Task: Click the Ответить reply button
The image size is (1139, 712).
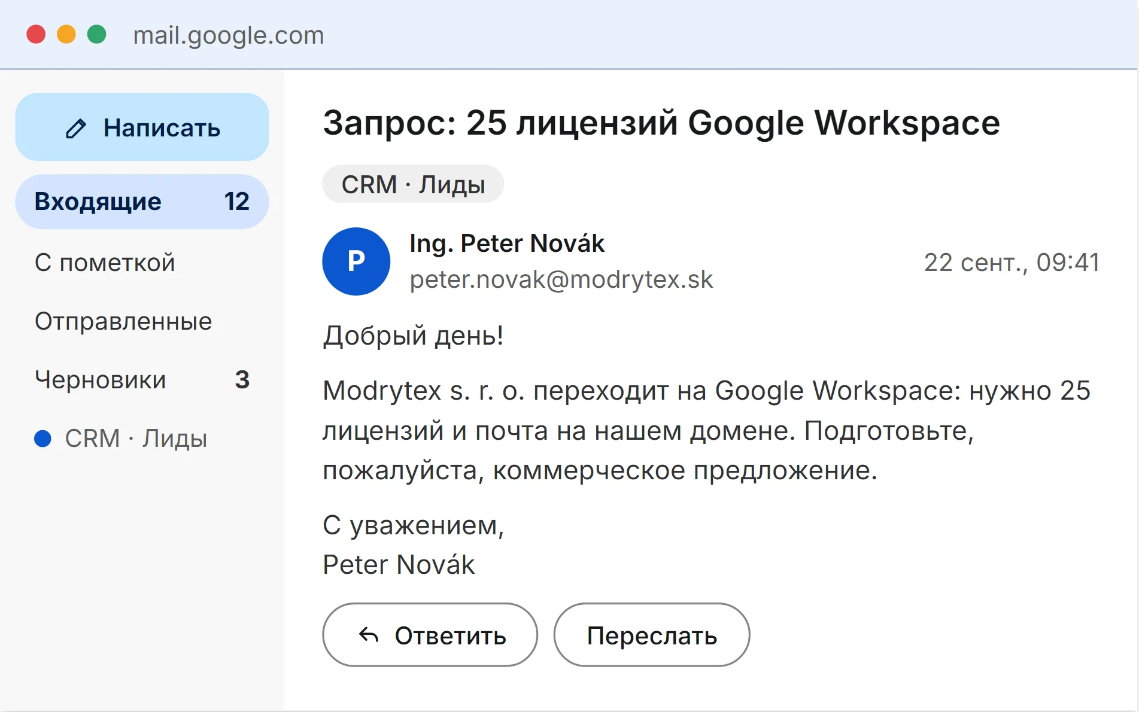Action: (x=430, y=635)
